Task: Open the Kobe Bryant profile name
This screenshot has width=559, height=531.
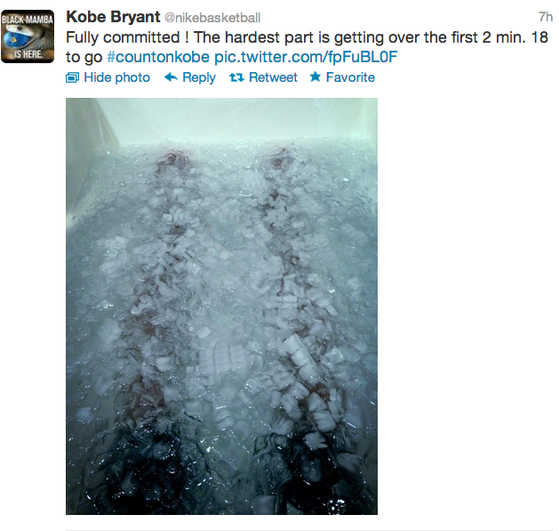Action: (x=113, y=17)
